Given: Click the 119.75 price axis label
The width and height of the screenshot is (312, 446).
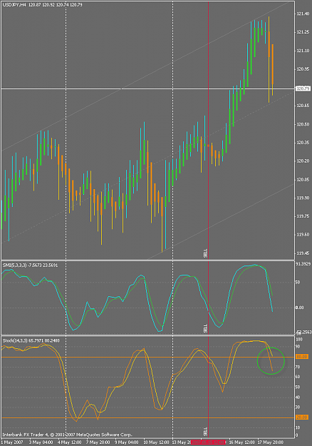Looking at the screenshot, I should pyautogui.click(x=303, y=216).
